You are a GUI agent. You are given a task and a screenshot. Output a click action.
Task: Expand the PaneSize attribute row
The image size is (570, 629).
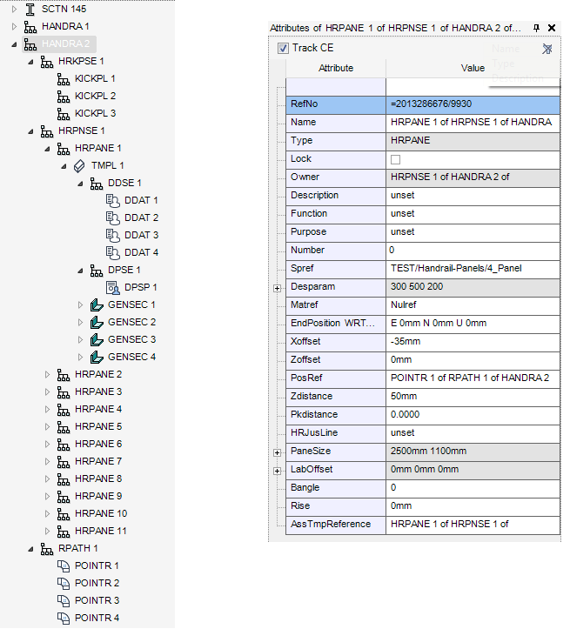[x=278, y=452]
